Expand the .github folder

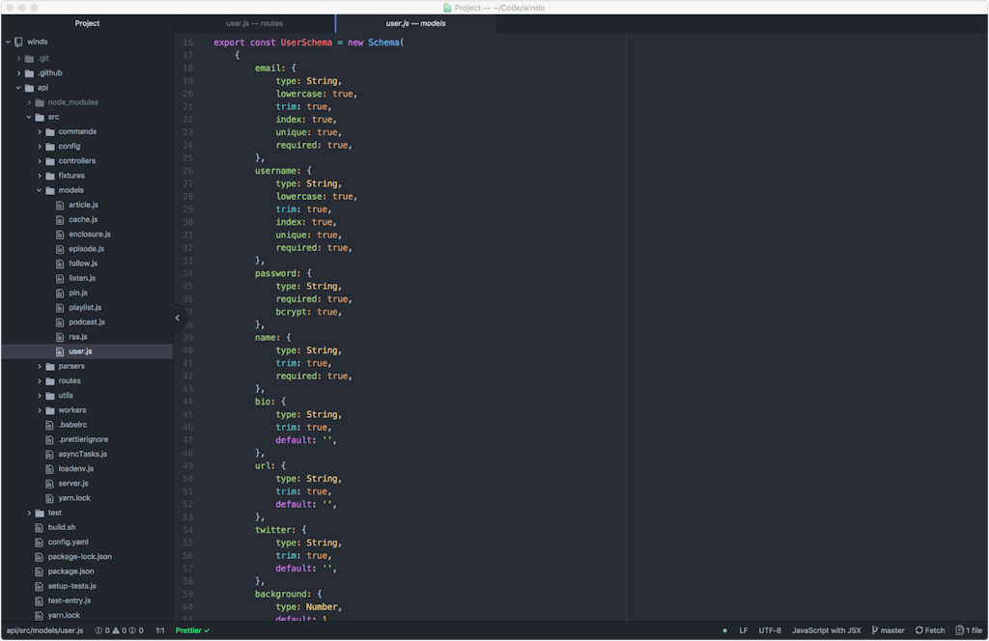click(18, 72)
